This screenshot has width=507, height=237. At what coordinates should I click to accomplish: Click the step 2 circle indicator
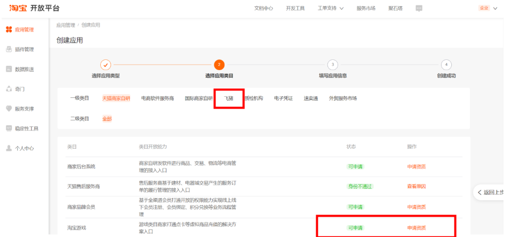[219, 65]
